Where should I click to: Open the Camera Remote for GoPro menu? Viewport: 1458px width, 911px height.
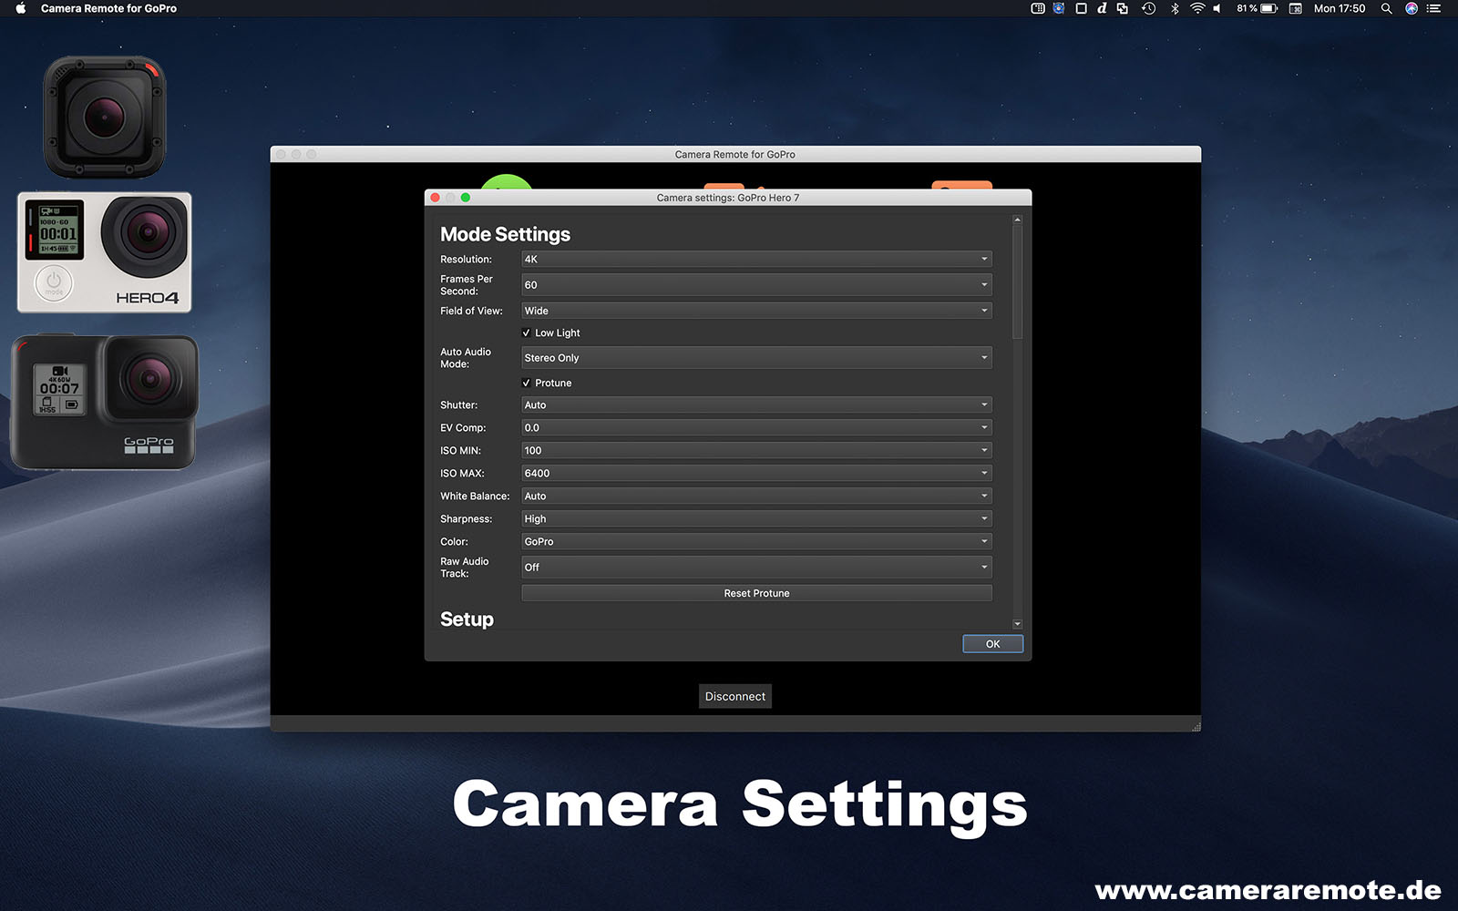click(108, 8)
